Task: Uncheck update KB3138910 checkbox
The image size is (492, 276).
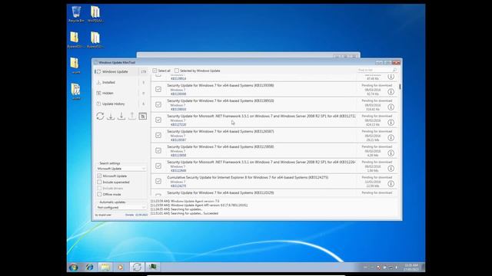Action: (158, 104)
